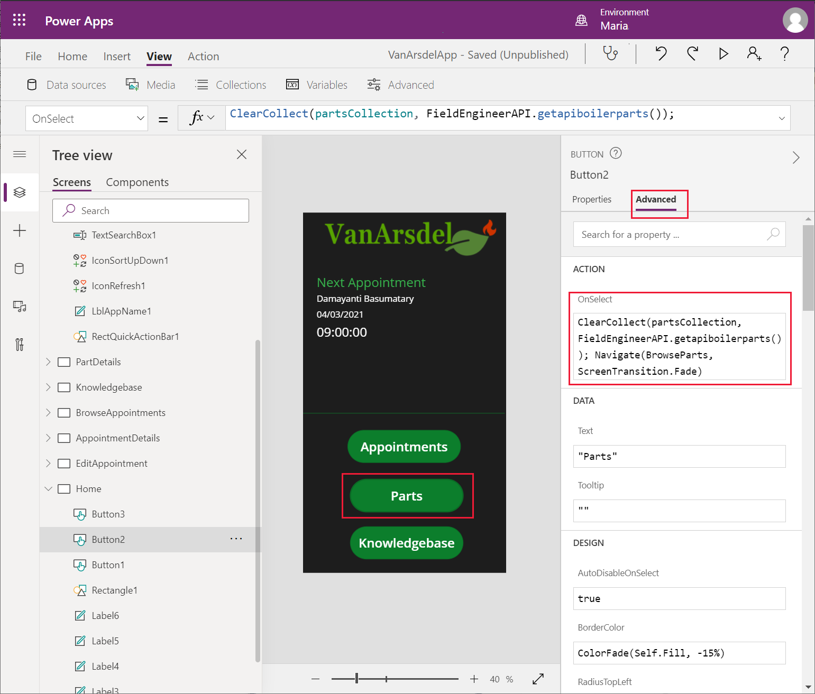Select the Advanced tab in properties pane

(656, 199)
